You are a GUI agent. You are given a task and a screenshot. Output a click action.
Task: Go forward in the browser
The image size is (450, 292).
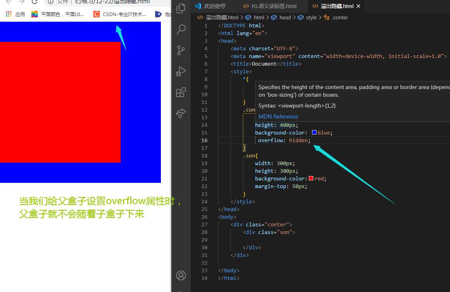tap(22, 2)
